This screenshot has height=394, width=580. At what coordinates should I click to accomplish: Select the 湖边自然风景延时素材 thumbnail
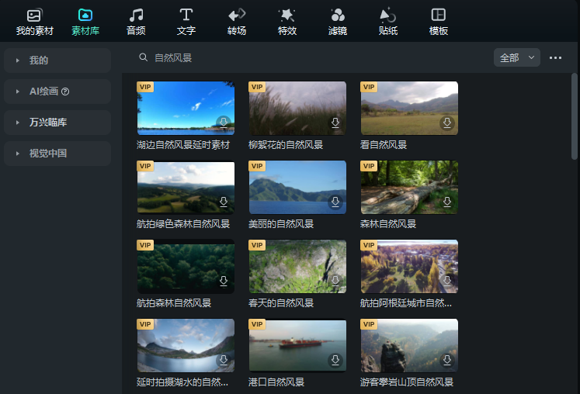pyautogui.click(x=186, y=109)
